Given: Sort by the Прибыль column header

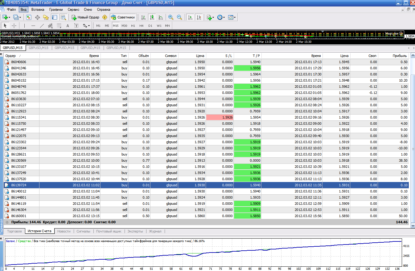Looking at the screenshot, I should click(393, 56).
